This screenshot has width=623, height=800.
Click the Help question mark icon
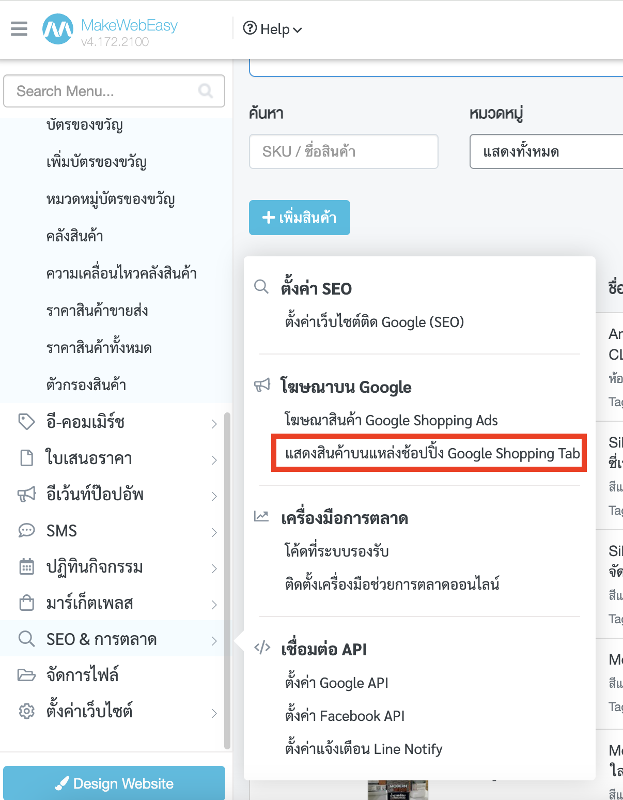[250, 28]
